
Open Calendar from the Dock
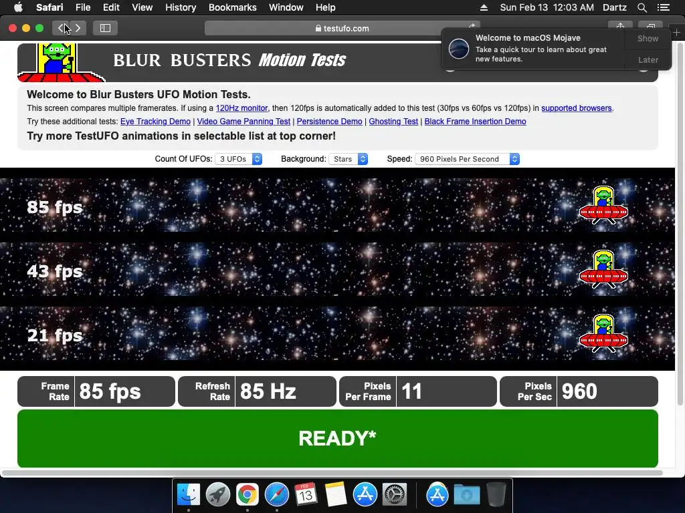coord(306,495)
